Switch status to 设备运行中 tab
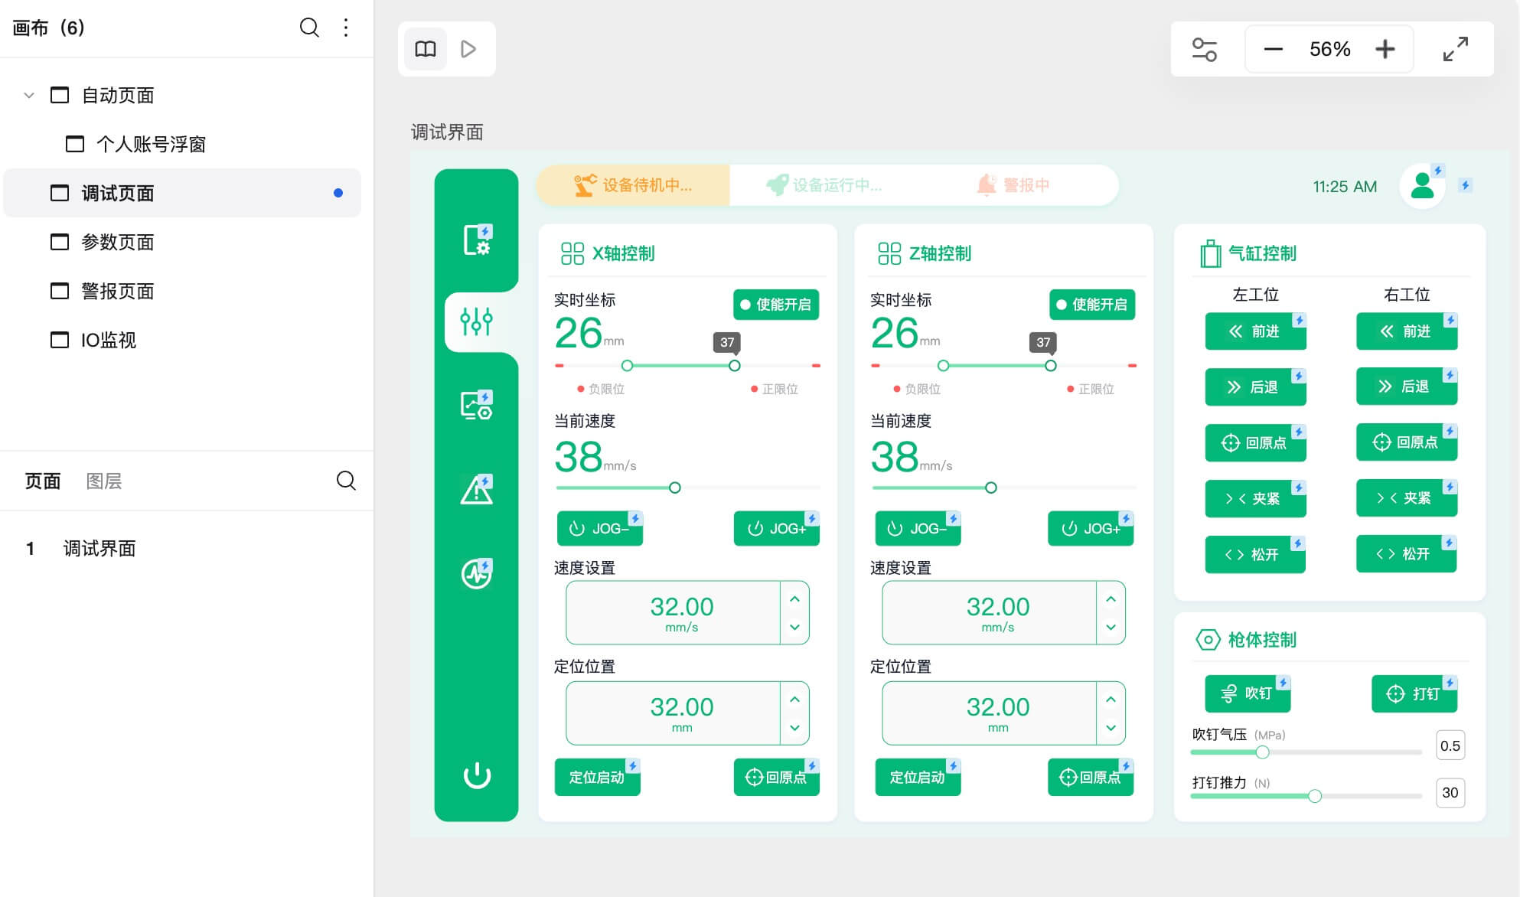This screenshot has width=1520, height=897. pos(825,184)
